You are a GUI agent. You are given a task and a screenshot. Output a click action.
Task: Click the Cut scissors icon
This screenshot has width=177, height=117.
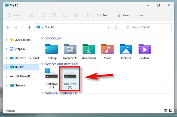(32, 15)
